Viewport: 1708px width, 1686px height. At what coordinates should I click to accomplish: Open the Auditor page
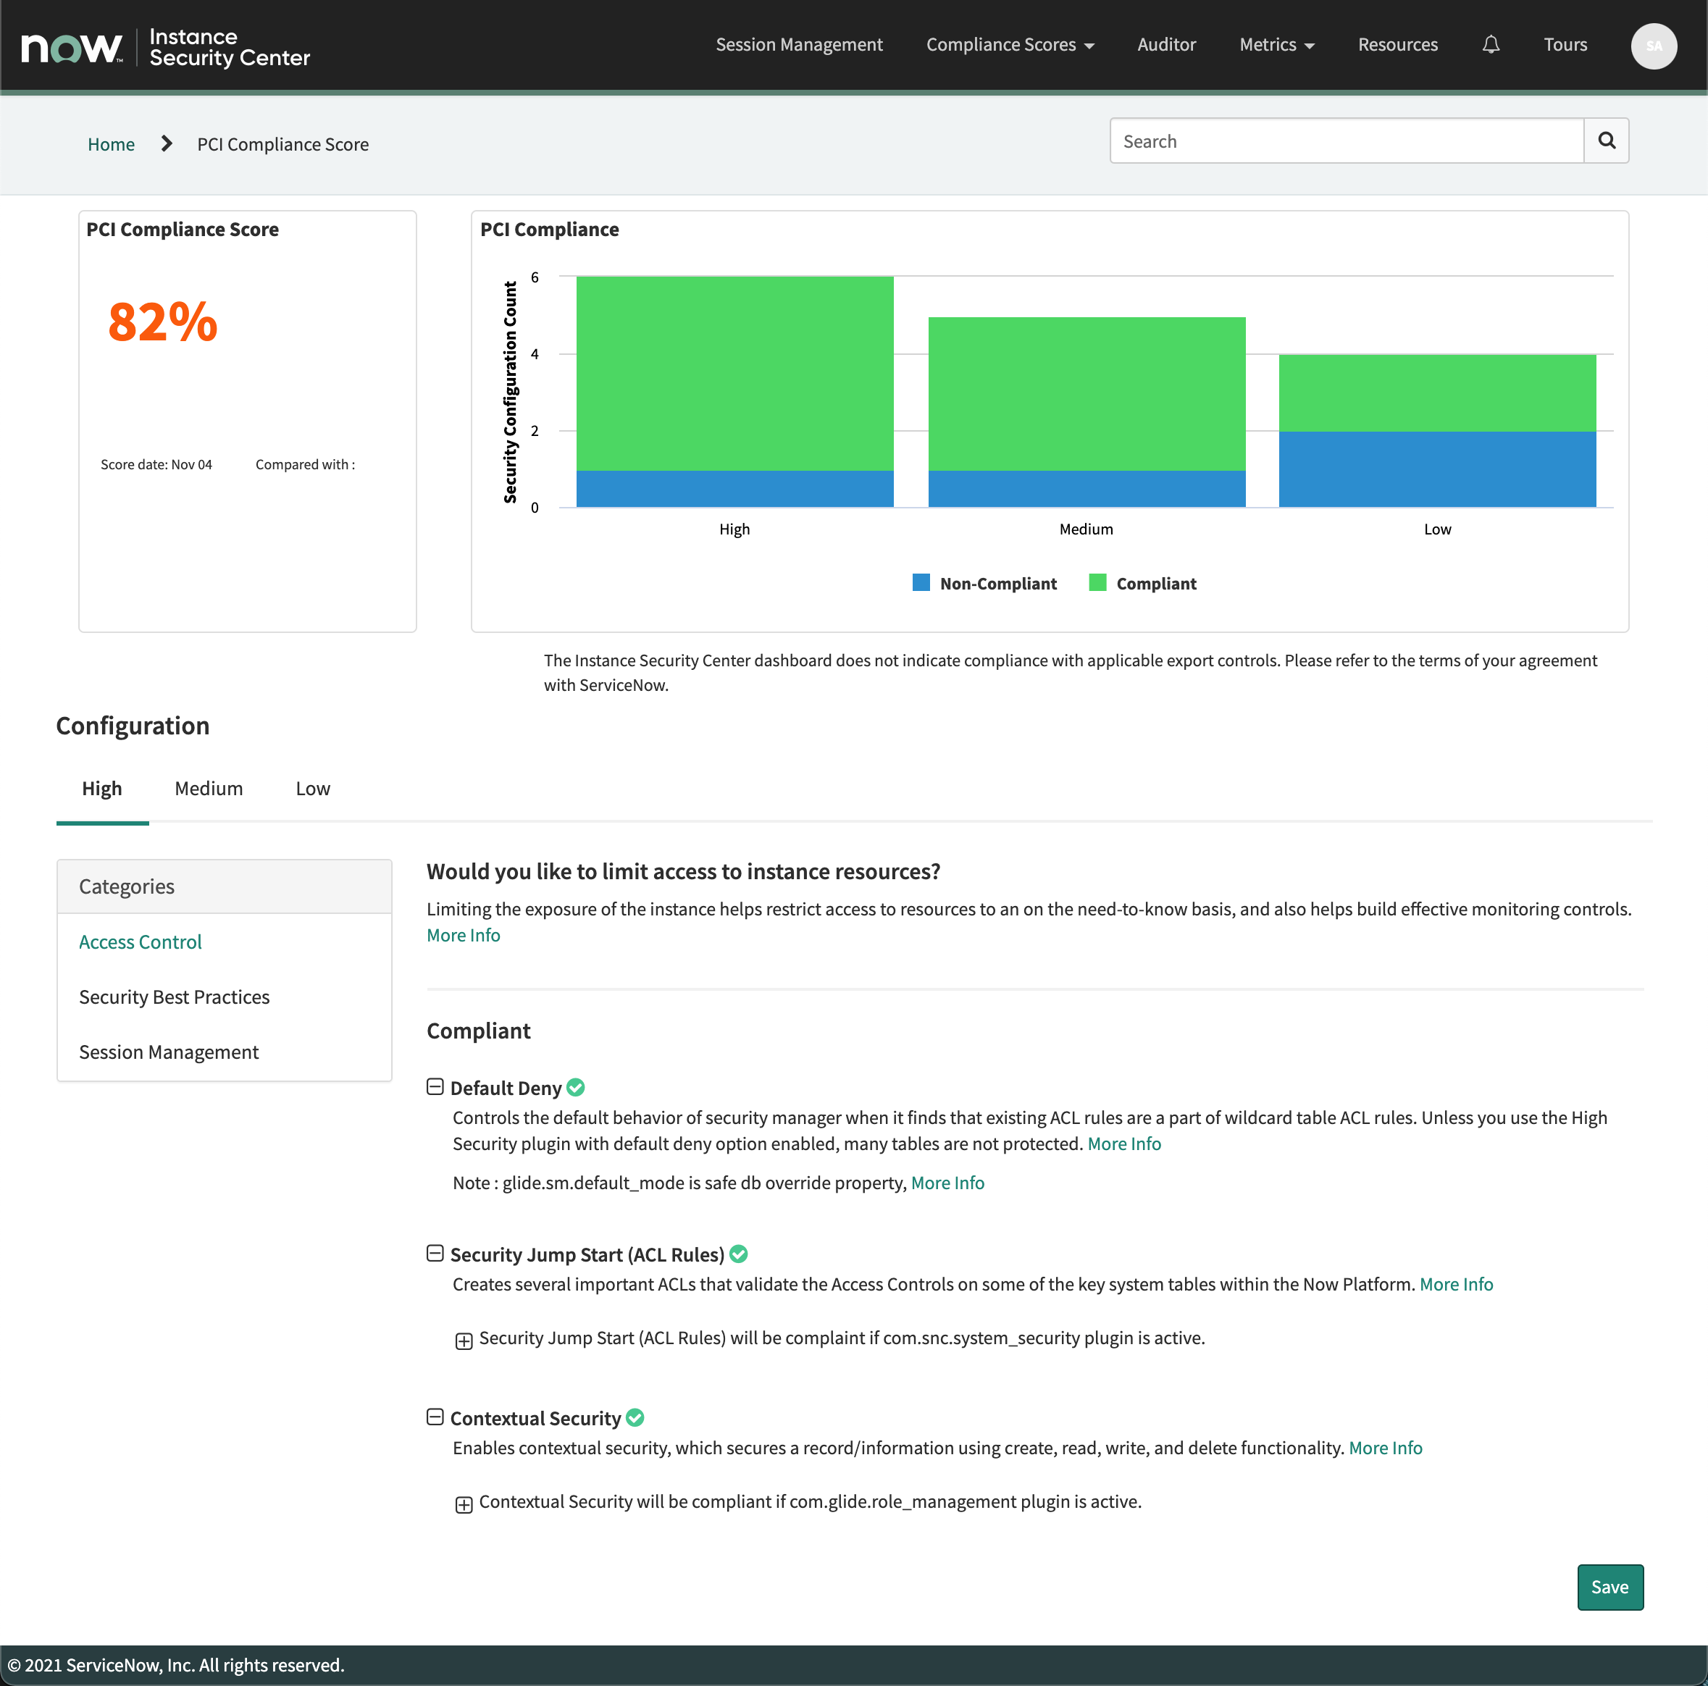tap(1166, 44)
